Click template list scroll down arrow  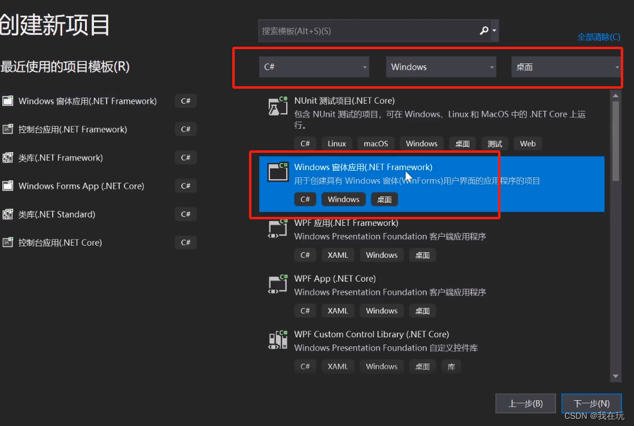pos(615,376)
